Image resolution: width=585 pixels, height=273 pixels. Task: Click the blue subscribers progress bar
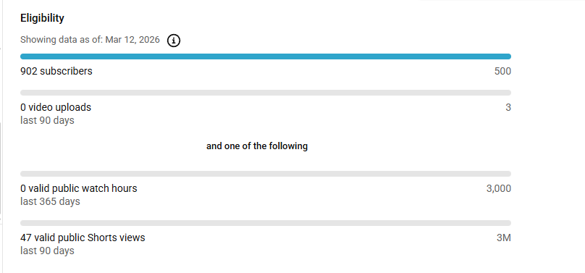266,56
